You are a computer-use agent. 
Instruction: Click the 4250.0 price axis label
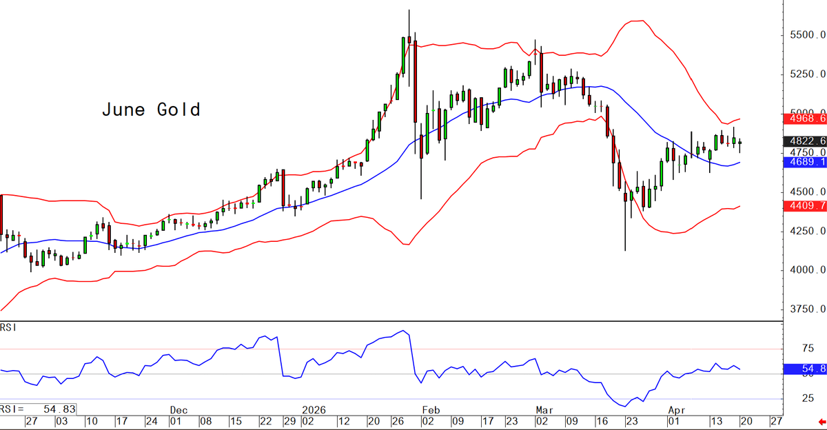point(808,231)
